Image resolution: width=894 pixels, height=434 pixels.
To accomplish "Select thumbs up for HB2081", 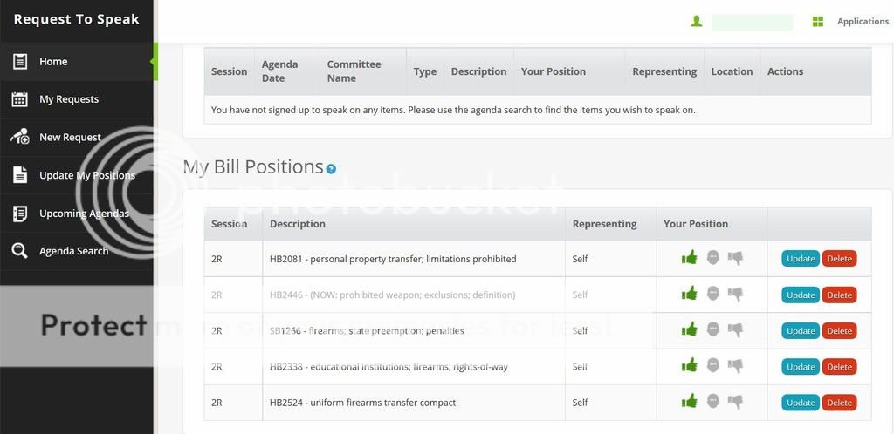I will [690, 258].
